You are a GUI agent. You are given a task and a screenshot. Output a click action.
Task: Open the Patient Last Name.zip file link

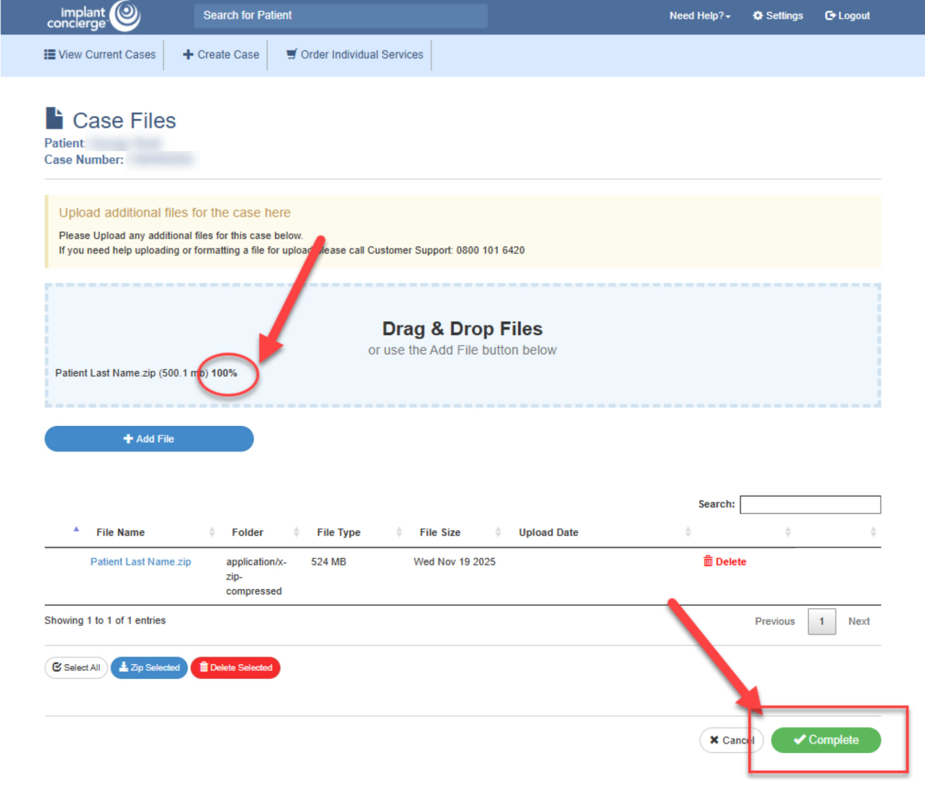coord(141,561)
